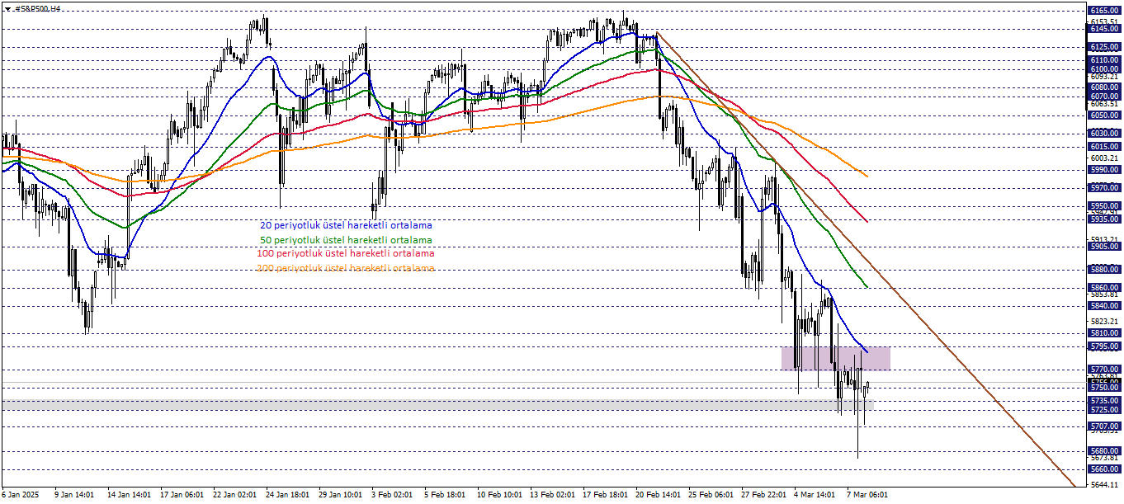Click the 6145.00 price level label
Image resolution: width=1124 pixels, height=504 pixels.
1103,29
